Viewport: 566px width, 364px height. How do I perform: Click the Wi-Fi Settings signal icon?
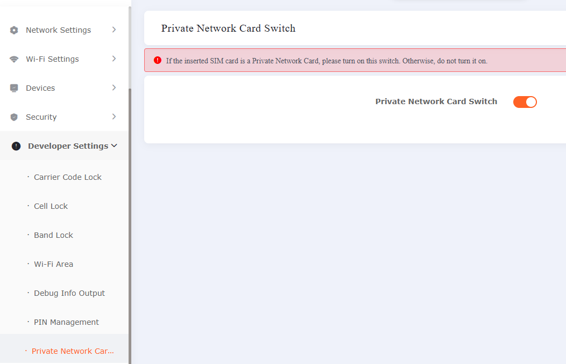tap(14, 59)
